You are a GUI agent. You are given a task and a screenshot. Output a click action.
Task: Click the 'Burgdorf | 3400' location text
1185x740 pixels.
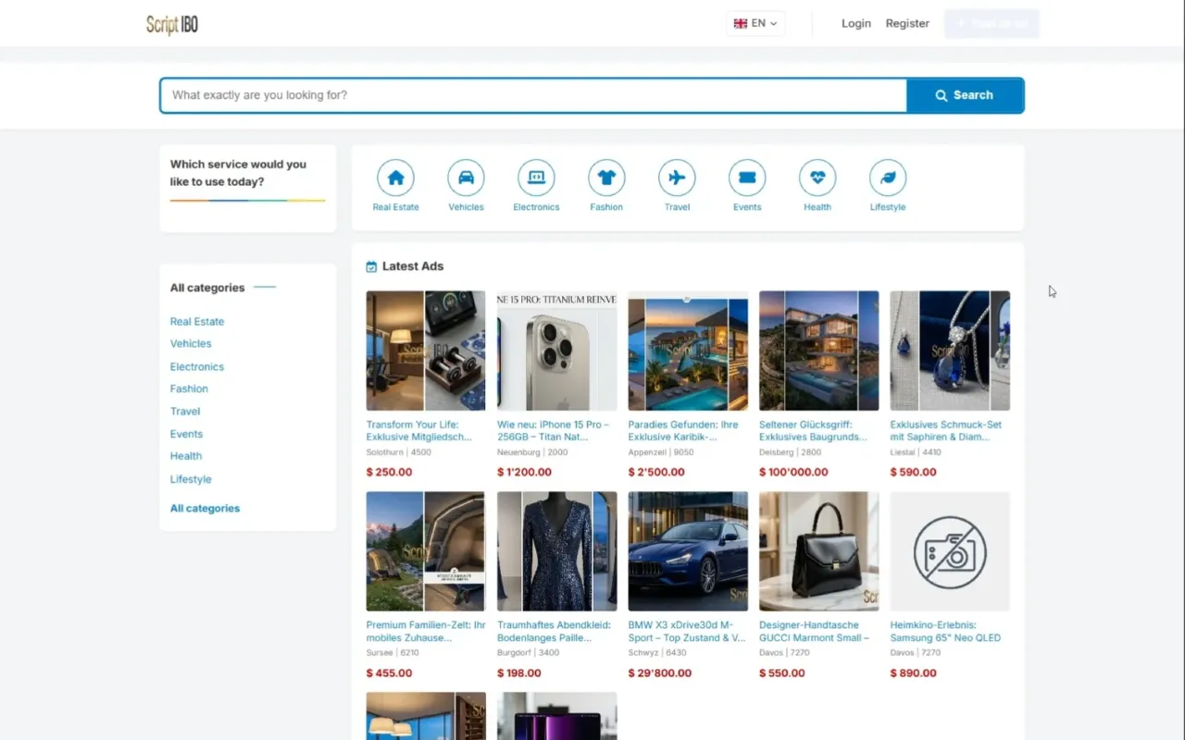click(x=529, y=653)
